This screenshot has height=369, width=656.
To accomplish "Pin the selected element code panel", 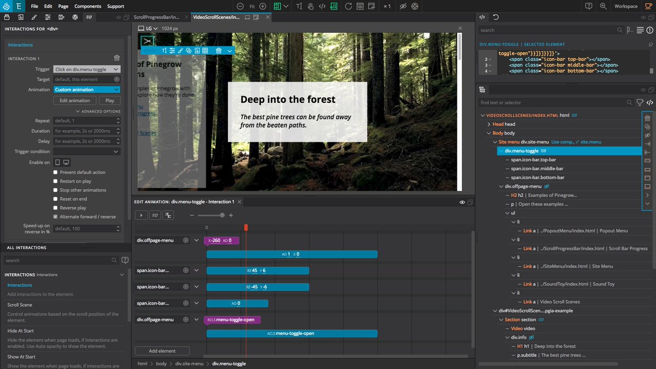I will tap(650, 44).
